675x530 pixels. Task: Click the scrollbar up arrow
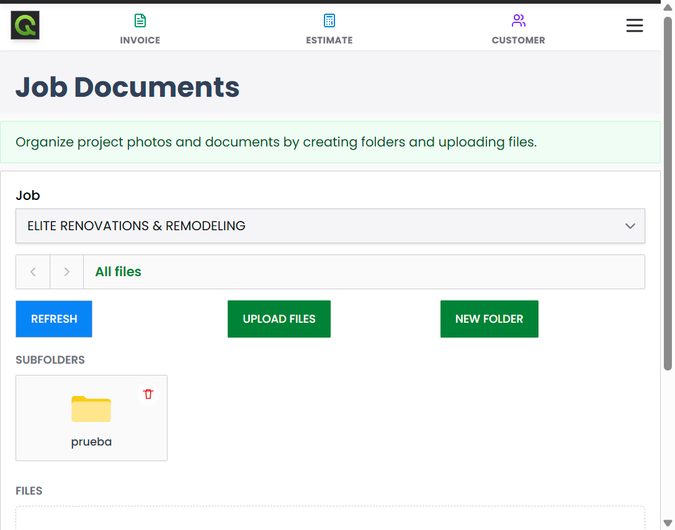pos(668,7)
